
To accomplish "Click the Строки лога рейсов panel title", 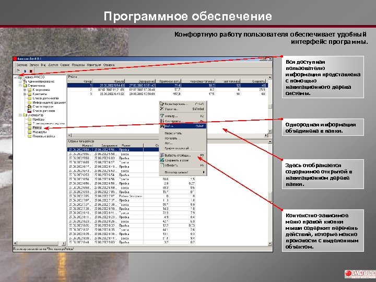I will tap(81, 142).
